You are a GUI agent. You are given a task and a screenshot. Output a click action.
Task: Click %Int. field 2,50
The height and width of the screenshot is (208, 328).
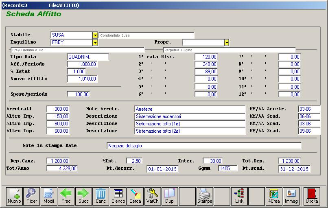(134, 161)
